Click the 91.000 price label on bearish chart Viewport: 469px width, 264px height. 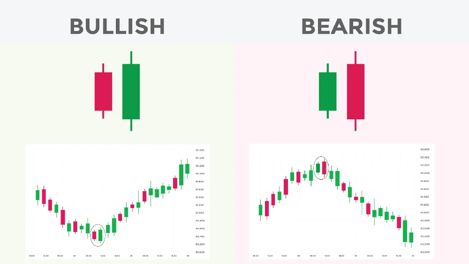point(425,212)
